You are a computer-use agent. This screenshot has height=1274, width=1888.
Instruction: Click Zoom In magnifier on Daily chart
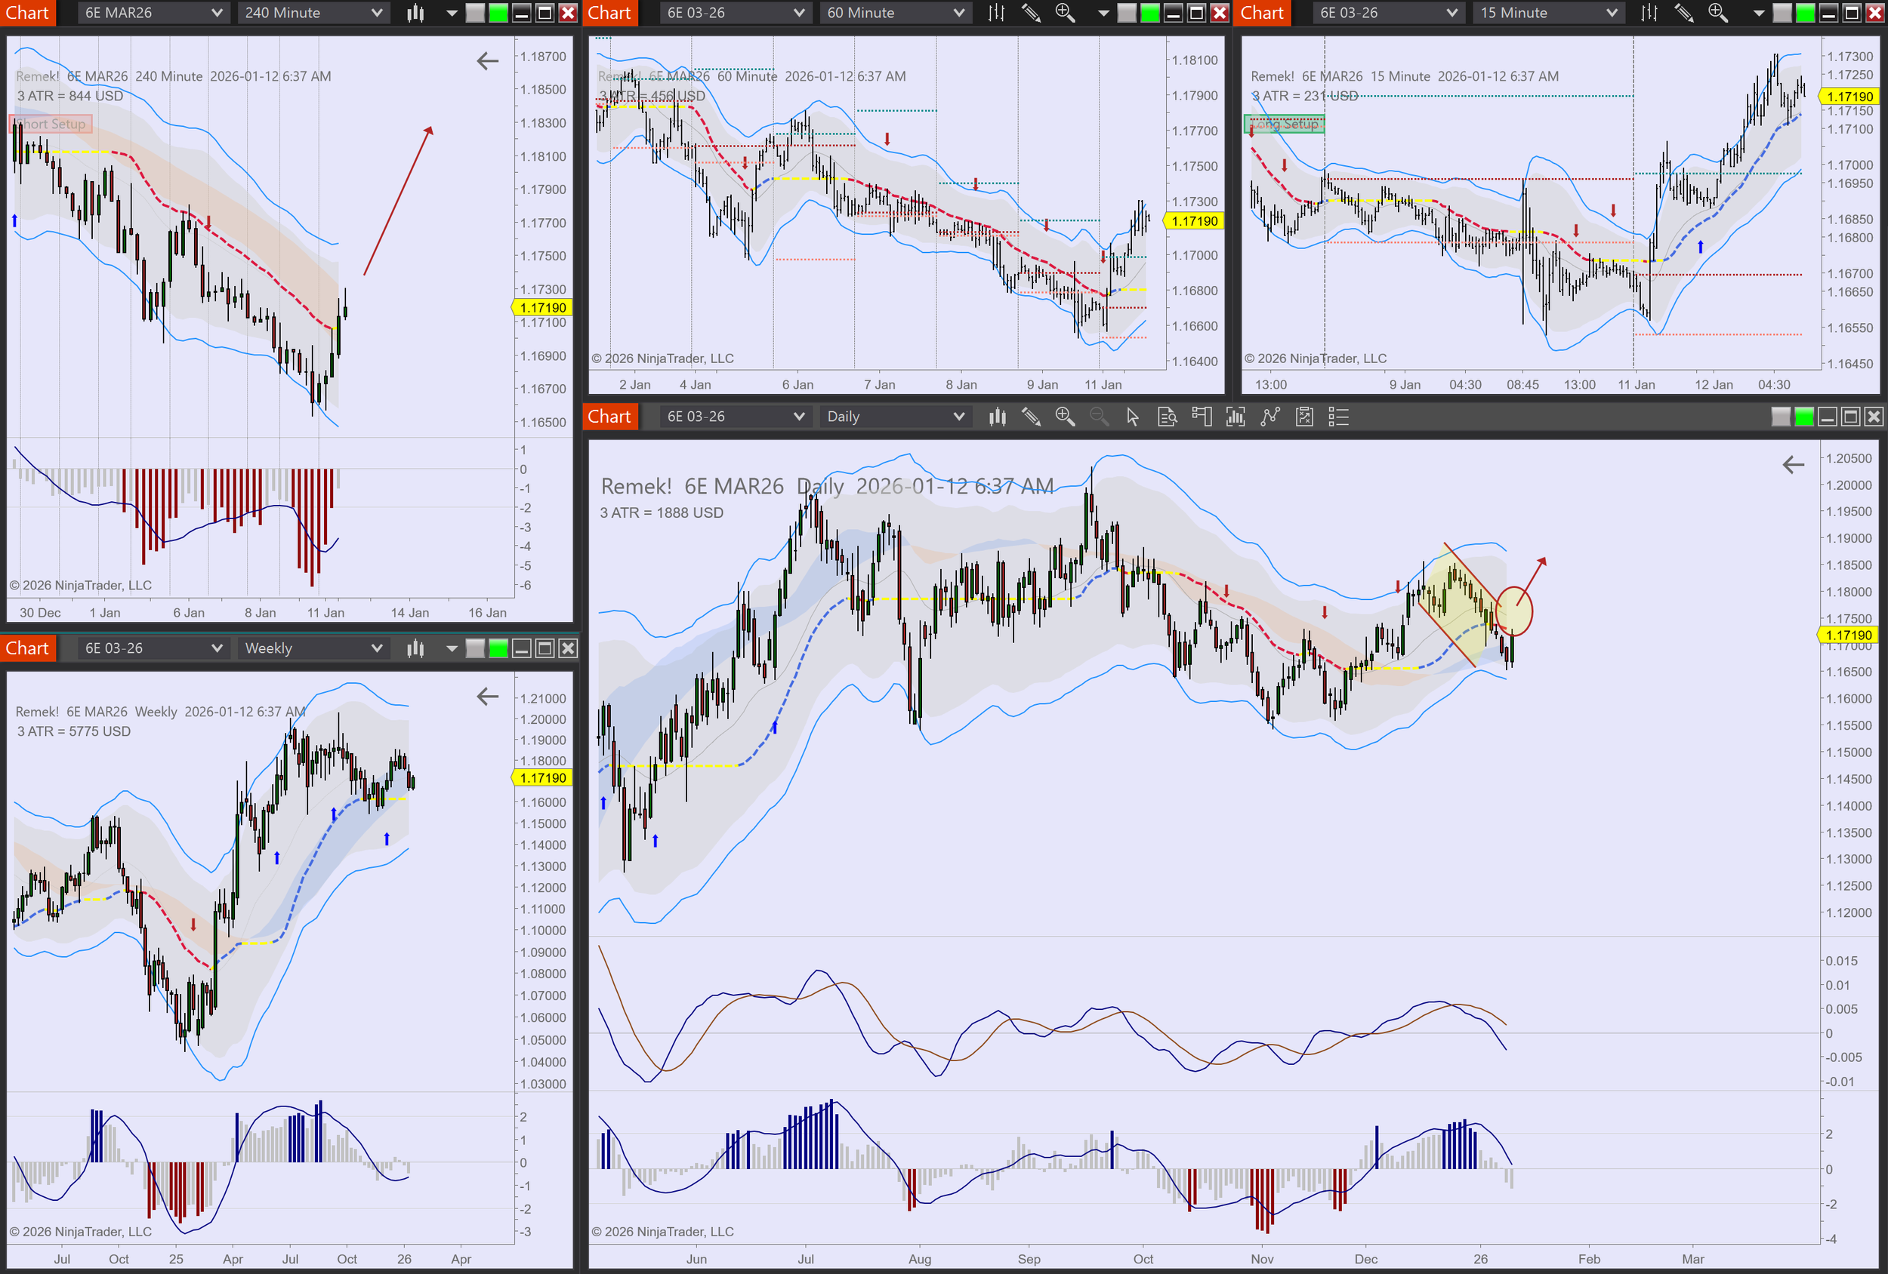click(x=1064, y=417)
